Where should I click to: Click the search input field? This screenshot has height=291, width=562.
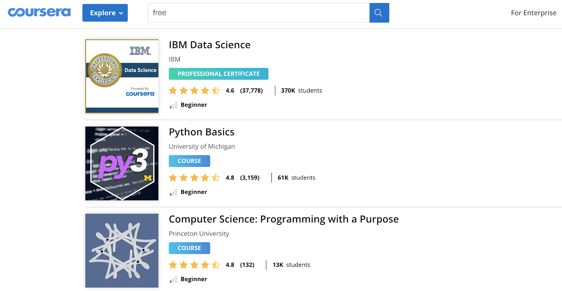click(x=259, y=13)
